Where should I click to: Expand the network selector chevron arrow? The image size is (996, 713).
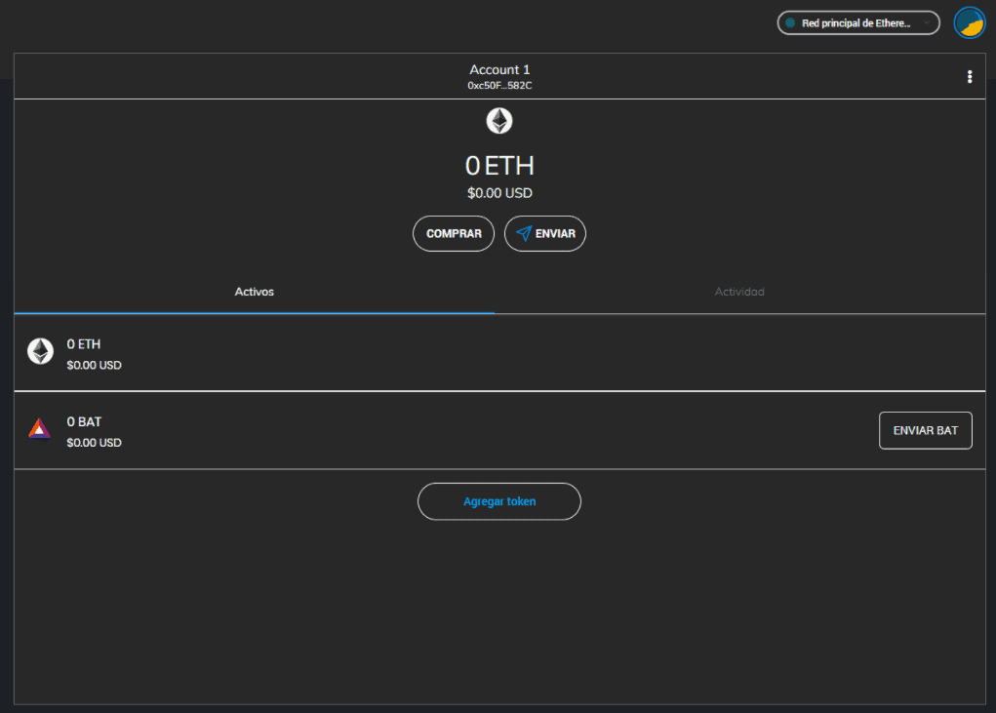926,22
